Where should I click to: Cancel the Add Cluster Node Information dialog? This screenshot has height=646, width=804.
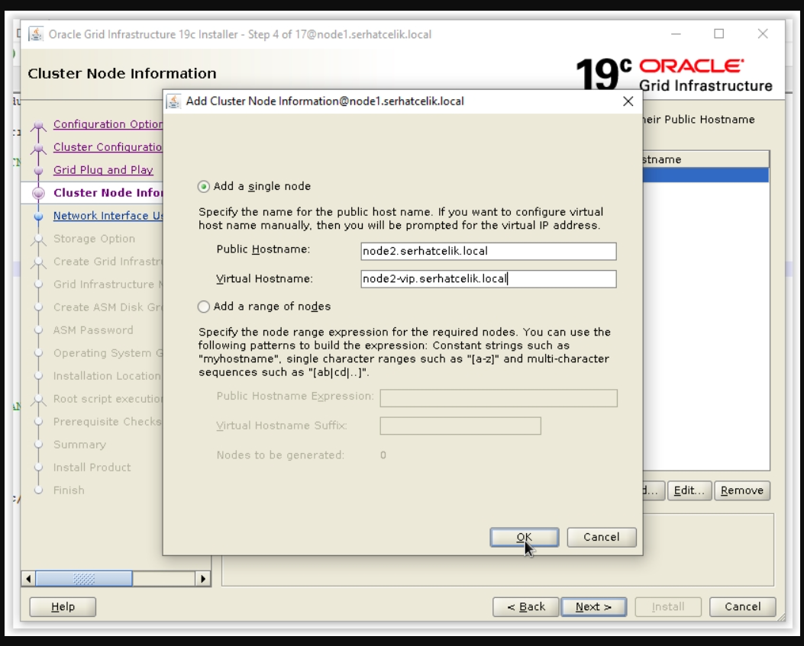click(x=602, y=537)
